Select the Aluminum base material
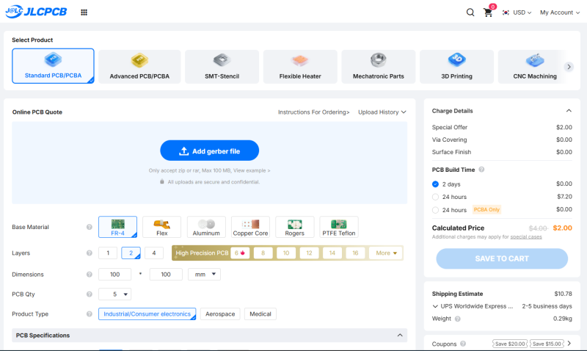This screenshot has height=351, width=587. coord(206,227)
